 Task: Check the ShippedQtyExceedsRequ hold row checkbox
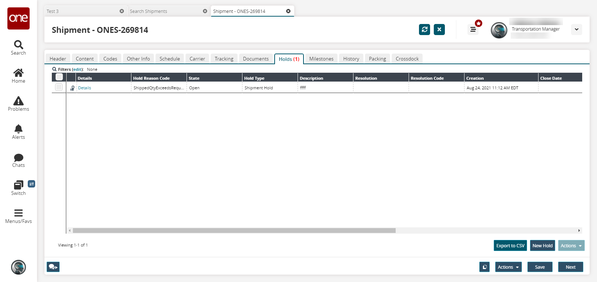[x=59, y=87]
